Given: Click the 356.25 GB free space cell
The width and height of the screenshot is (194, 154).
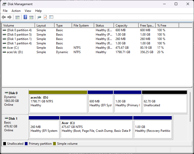Looking at the screenshot, I should pos(147,52).
